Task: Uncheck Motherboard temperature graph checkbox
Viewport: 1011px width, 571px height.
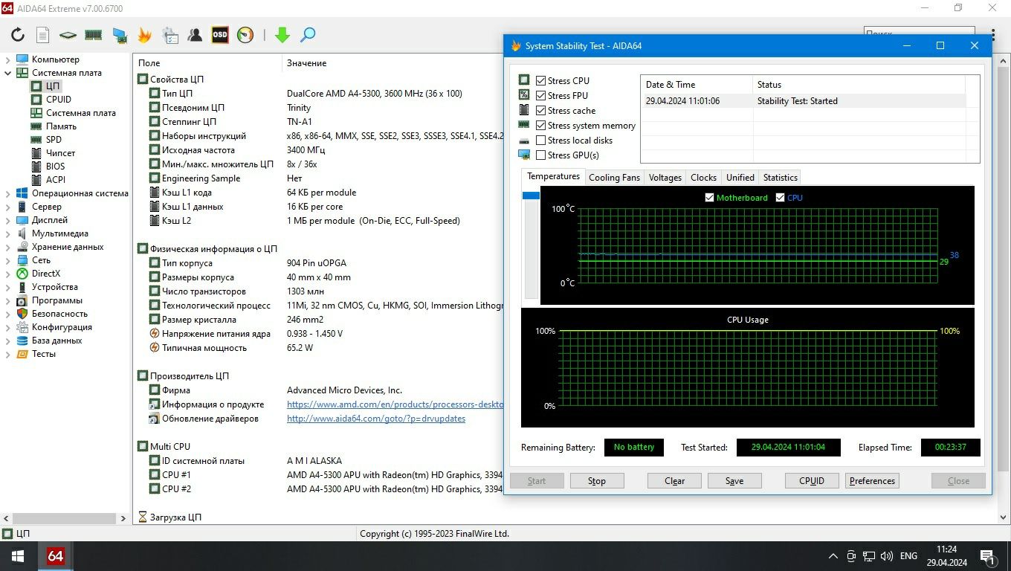Action: click(709, 198)
